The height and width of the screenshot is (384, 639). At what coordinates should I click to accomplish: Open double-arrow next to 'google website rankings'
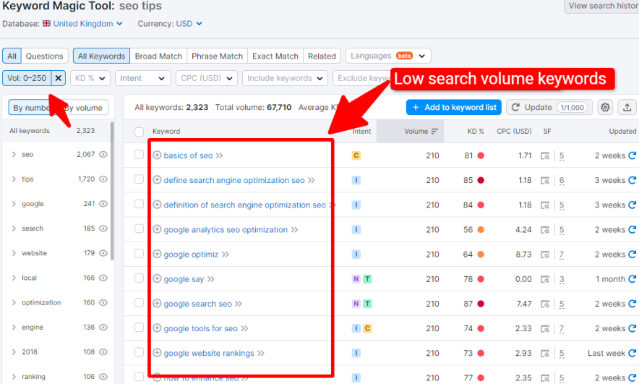click(x=261, y=353)
